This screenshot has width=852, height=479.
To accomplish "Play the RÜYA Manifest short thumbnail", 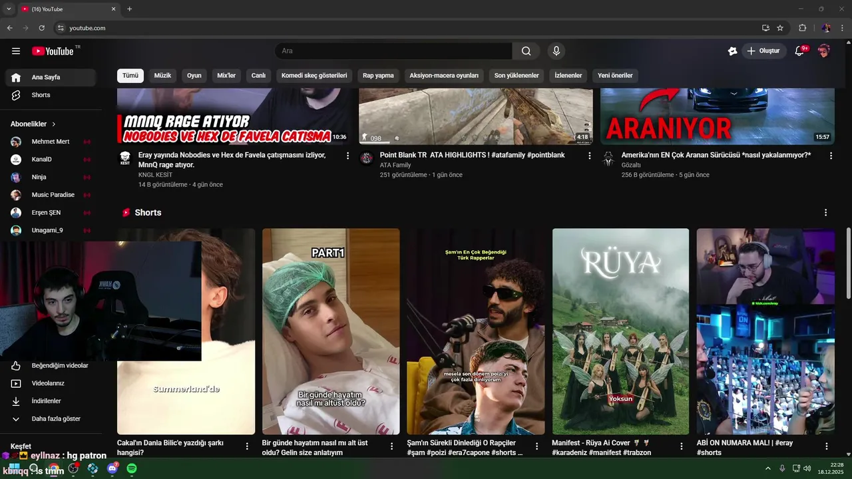I will click(x=620, y=331).
